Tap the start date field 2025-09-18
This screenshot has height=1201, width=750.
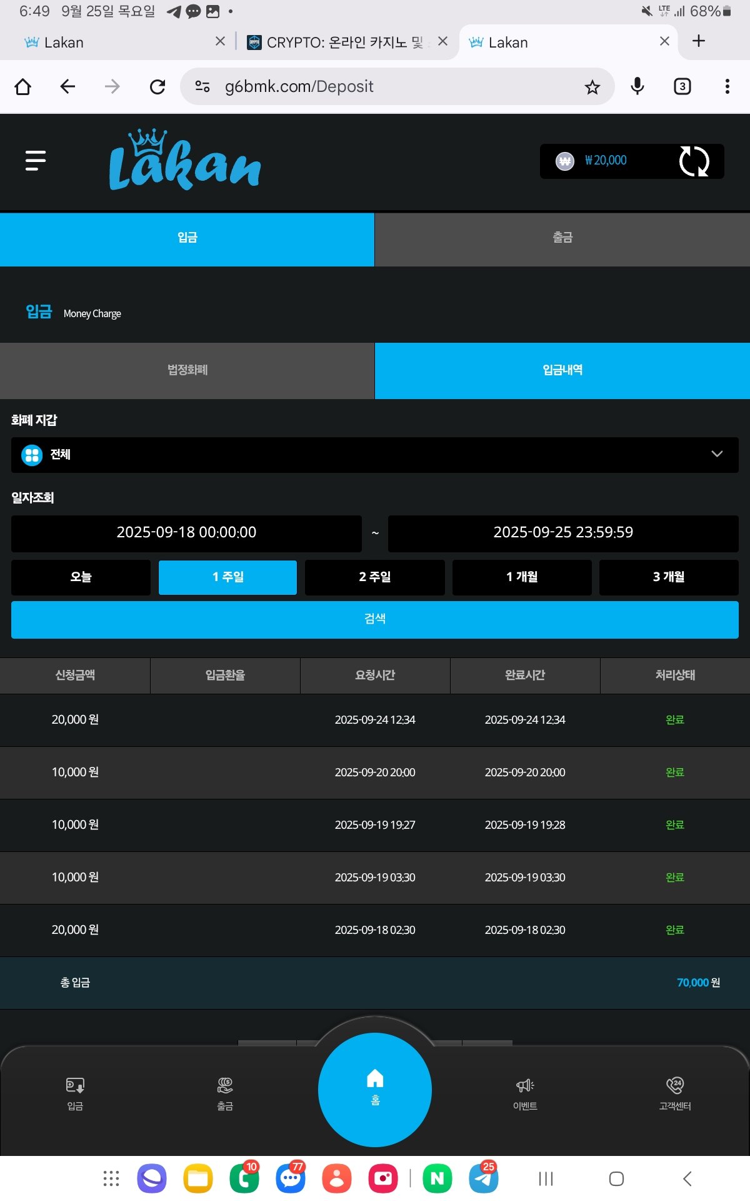coord(186,533)
